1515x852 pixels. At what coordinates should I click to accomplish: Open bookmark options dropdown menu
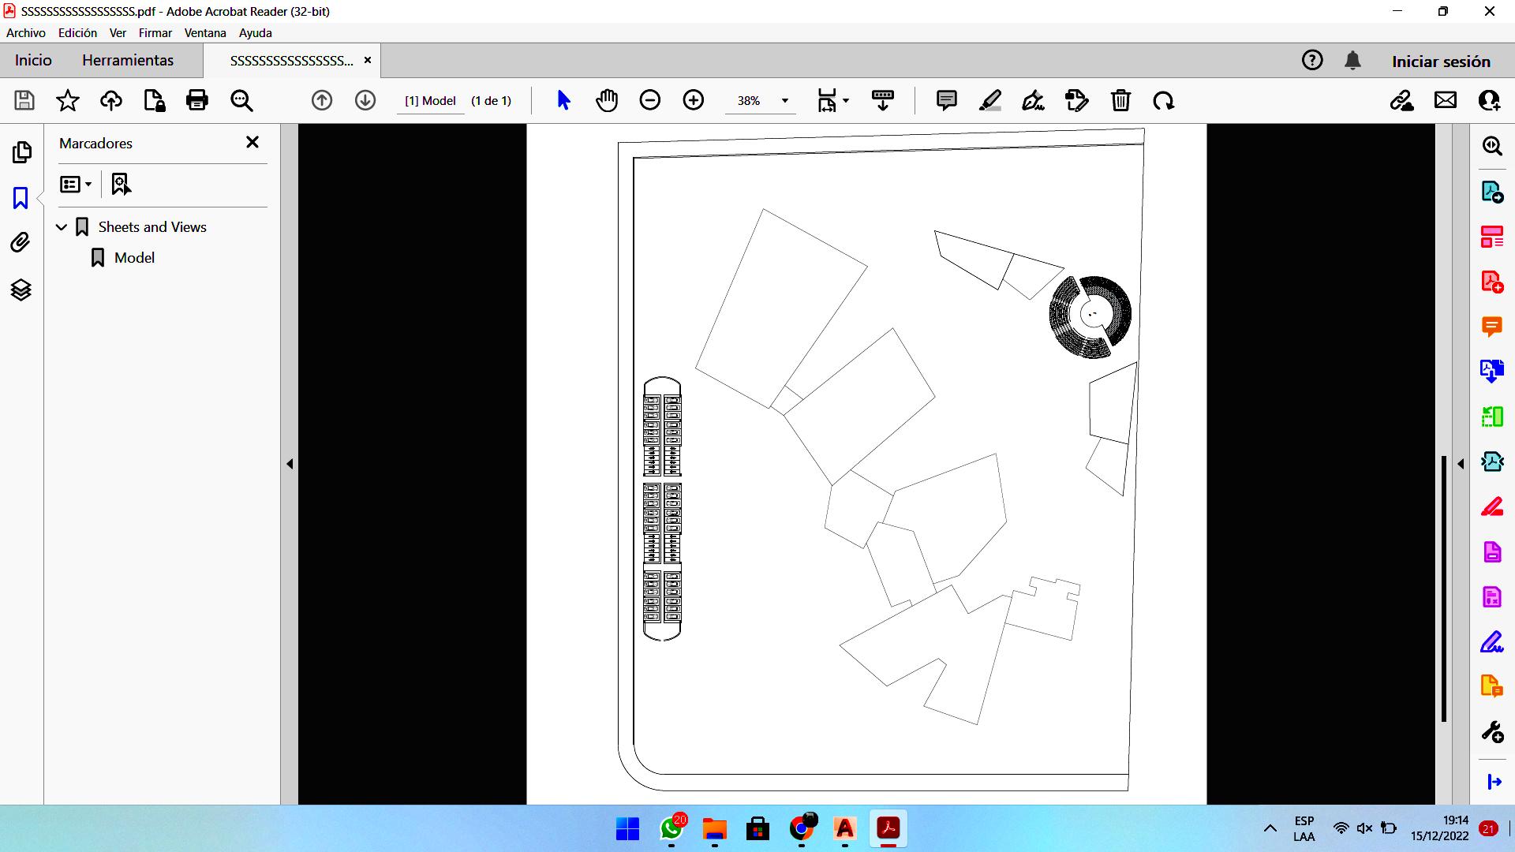(76, 184)
